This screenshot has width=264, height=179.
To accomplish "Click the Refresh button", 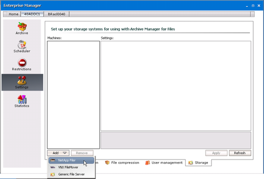I will [240, 153].
